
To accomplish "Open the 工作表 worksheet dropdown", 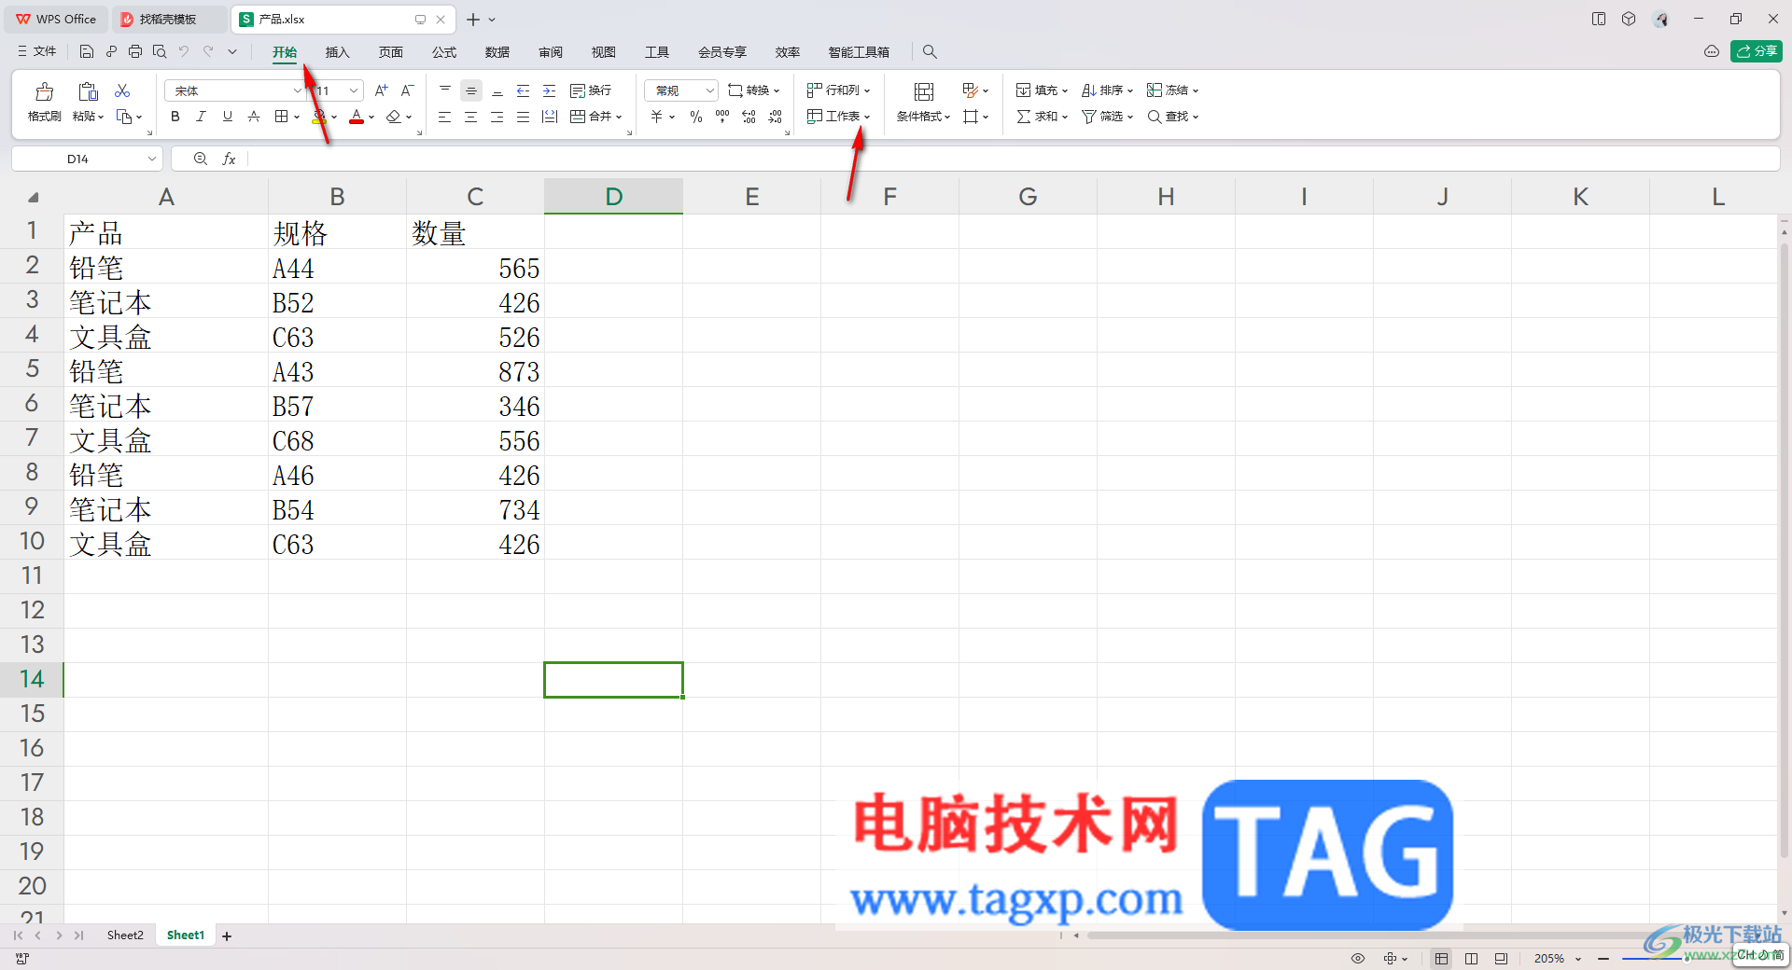I will point(839,117).
